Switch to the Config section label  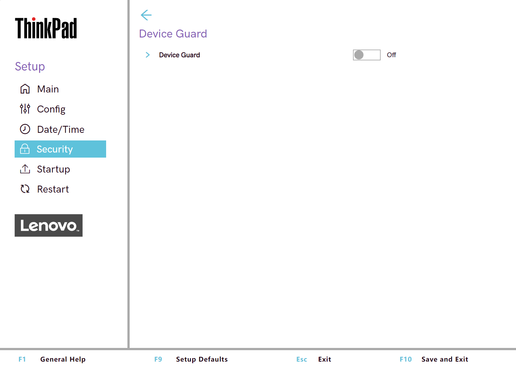(51, 109)
